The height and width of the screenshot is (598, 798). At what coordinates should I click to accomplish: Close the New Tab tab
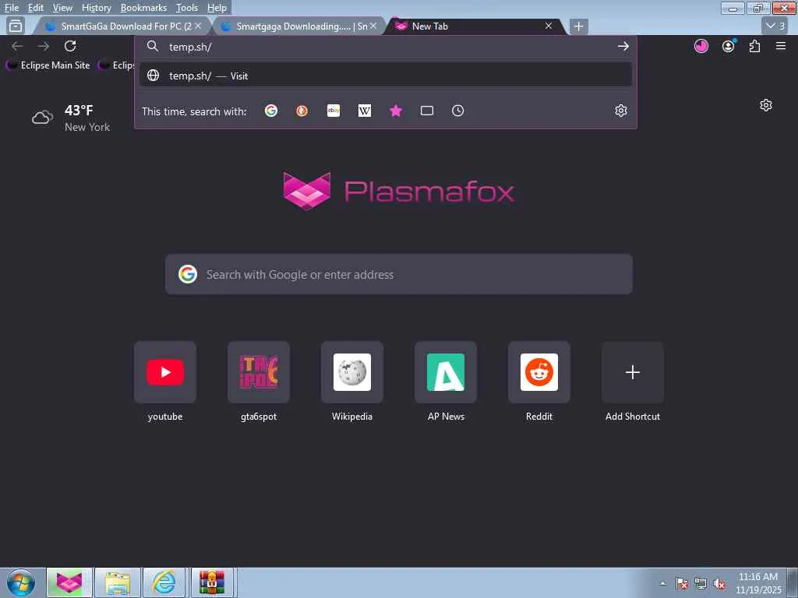(549, 26)
